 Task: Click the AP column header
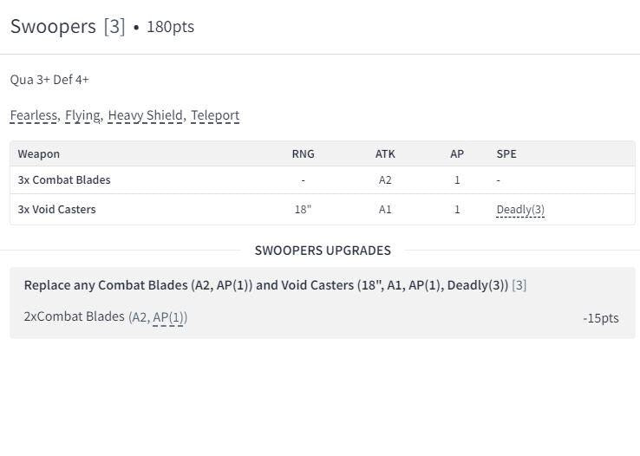457,154
